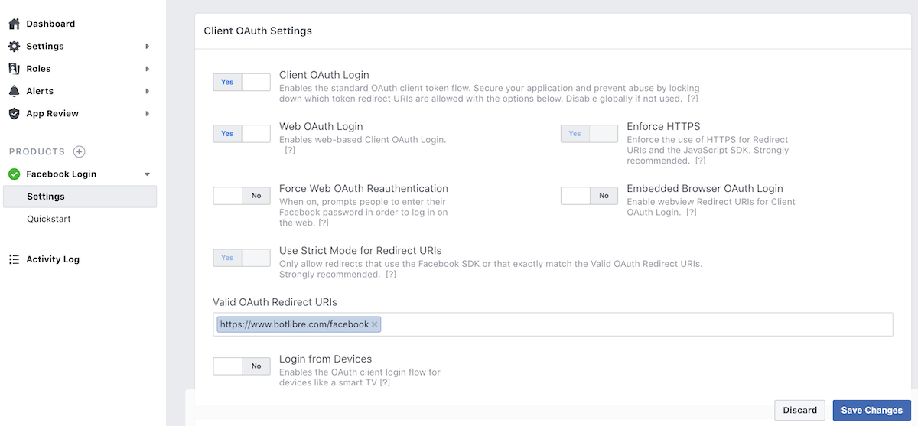This screenshot has height=426, width=918.
Task: Remove the botlibre.com redirect URI tag
Action: (x=374, y=324)
